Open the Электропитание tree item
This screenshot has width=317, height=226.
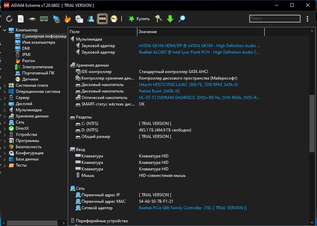(x=34, y=67)
